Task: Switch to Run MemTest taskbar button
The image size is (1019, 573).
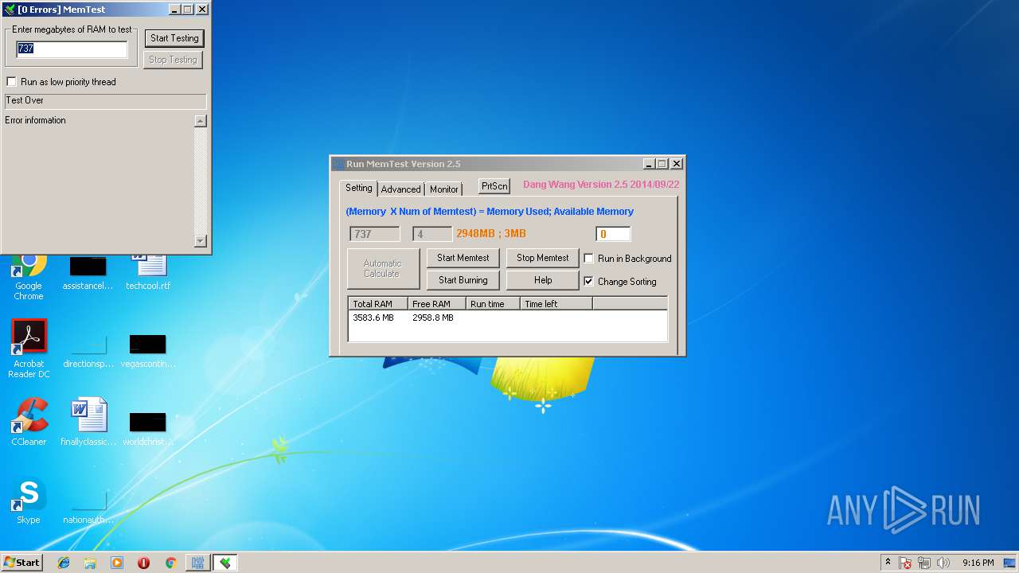Action: click(197, 563)
